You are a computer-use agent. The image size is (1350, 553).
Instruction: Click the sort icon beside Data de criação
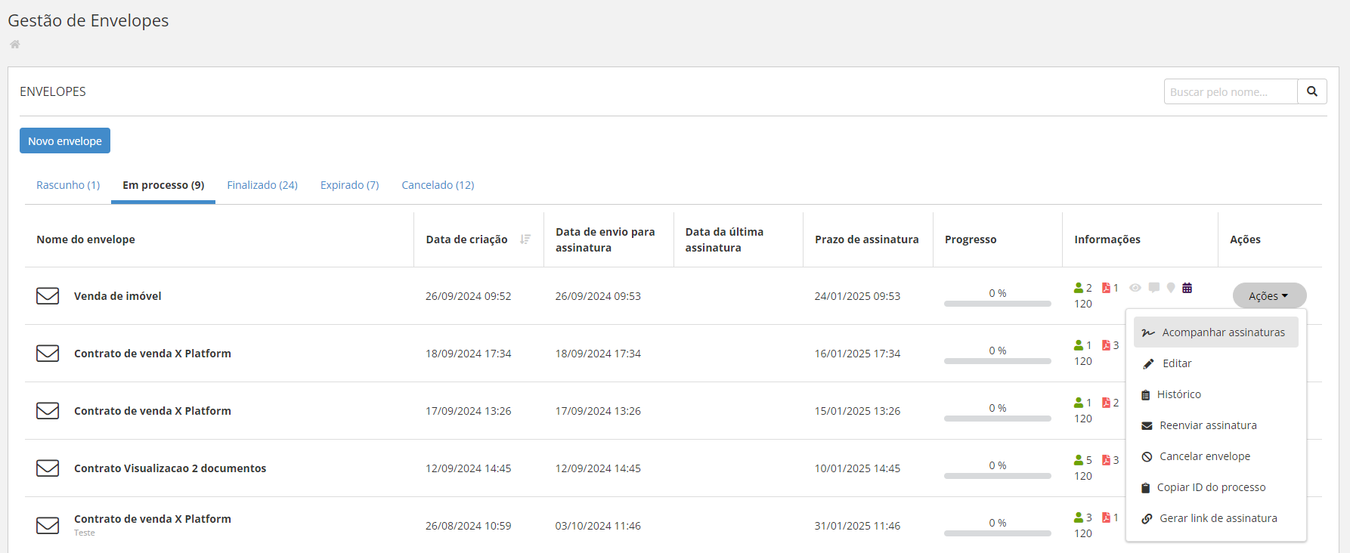click(x=525, y=239)
